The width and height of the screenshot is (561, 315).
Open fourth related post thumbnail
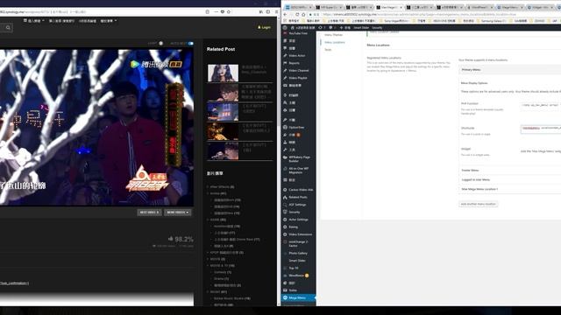223,131
